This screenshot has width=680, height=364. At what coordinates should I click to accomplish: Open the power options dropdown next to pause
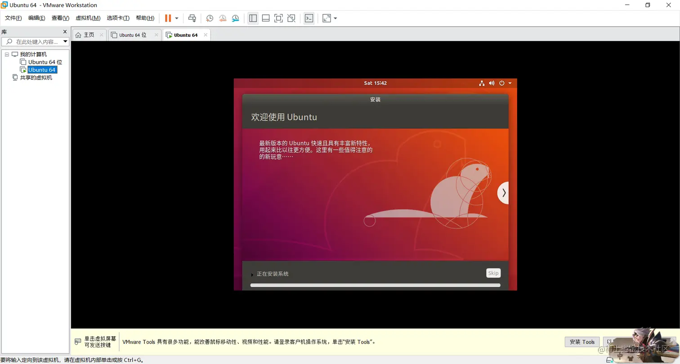click(177, 18)
